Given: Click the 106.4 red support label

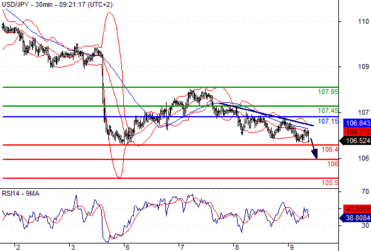Looking at the screenshot, I should [x=330, y=149].
